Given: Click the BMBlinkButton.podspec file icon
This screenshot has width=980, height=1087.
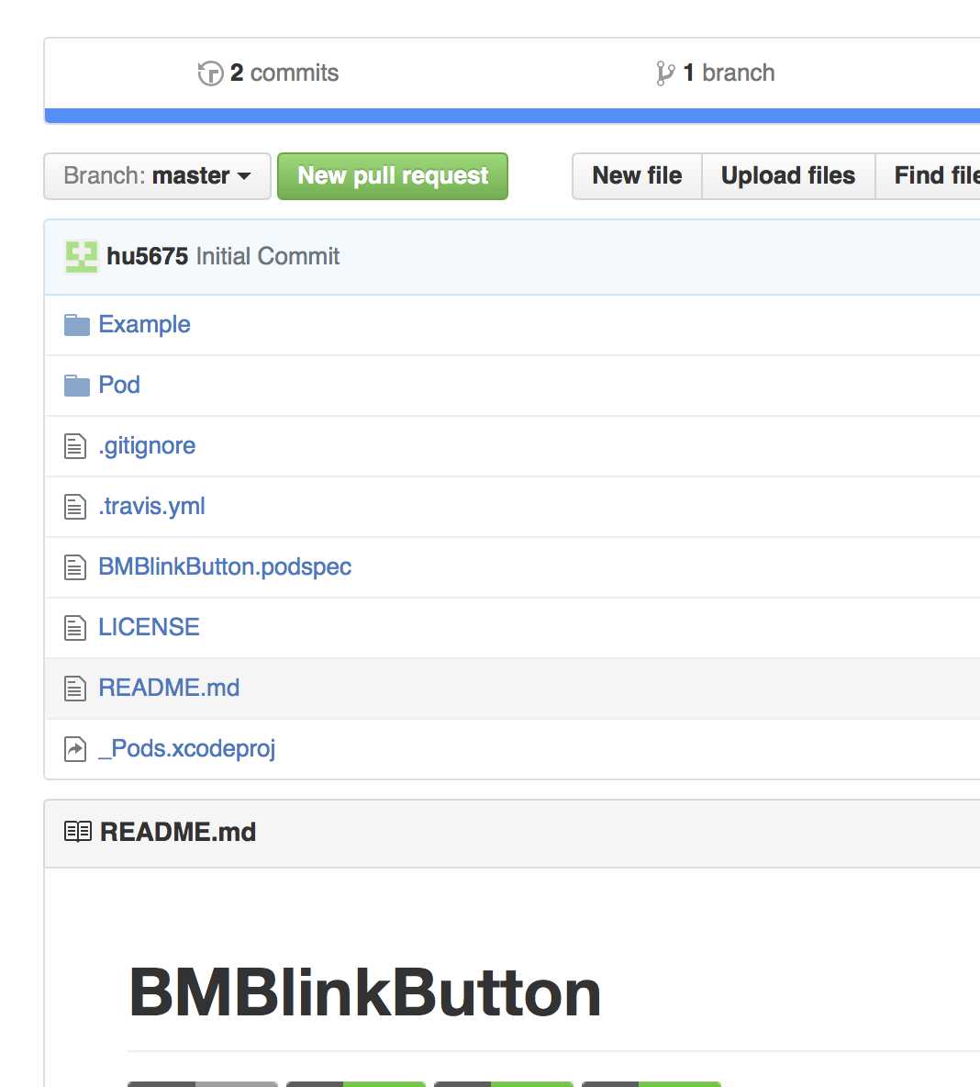Looking at the screenshot, I should [x=75, y=567].
